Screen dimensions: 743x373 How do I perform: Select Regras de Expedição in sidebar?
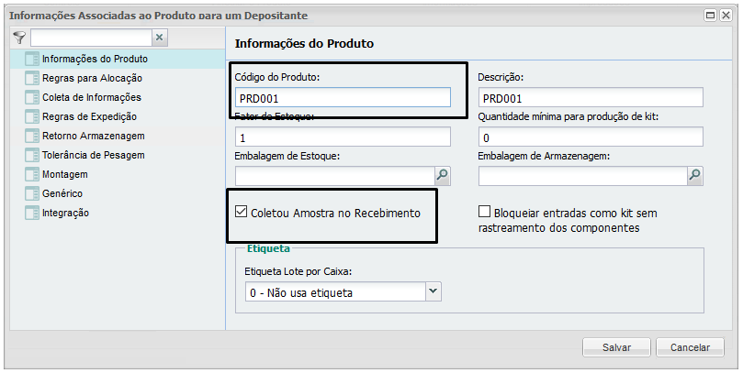89,116
